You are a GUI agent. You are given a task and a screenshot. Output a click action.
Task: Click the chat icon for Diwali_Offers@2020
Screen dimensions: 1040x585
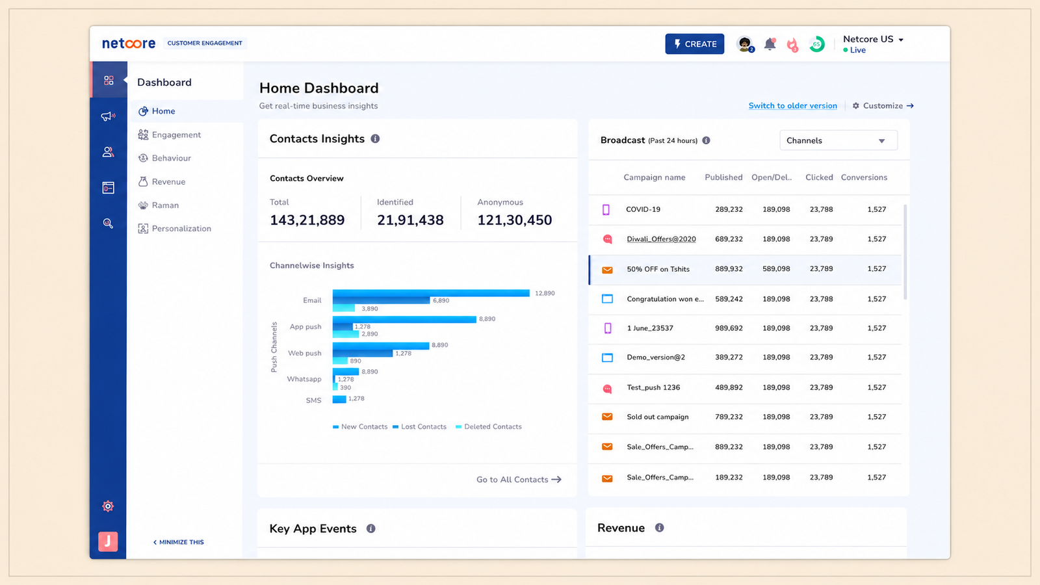(x=607, y=239)
